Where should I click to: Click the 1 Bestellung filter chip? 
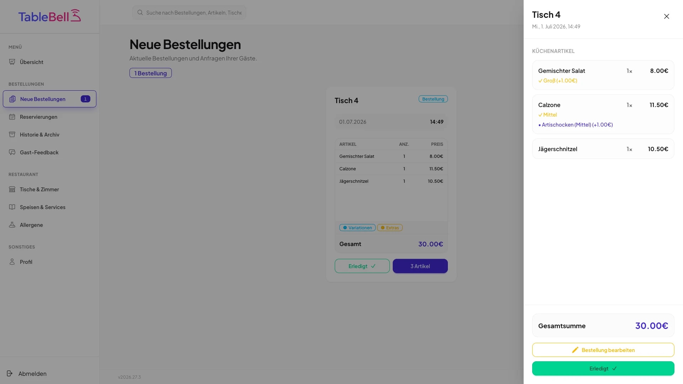coord(150,73)
